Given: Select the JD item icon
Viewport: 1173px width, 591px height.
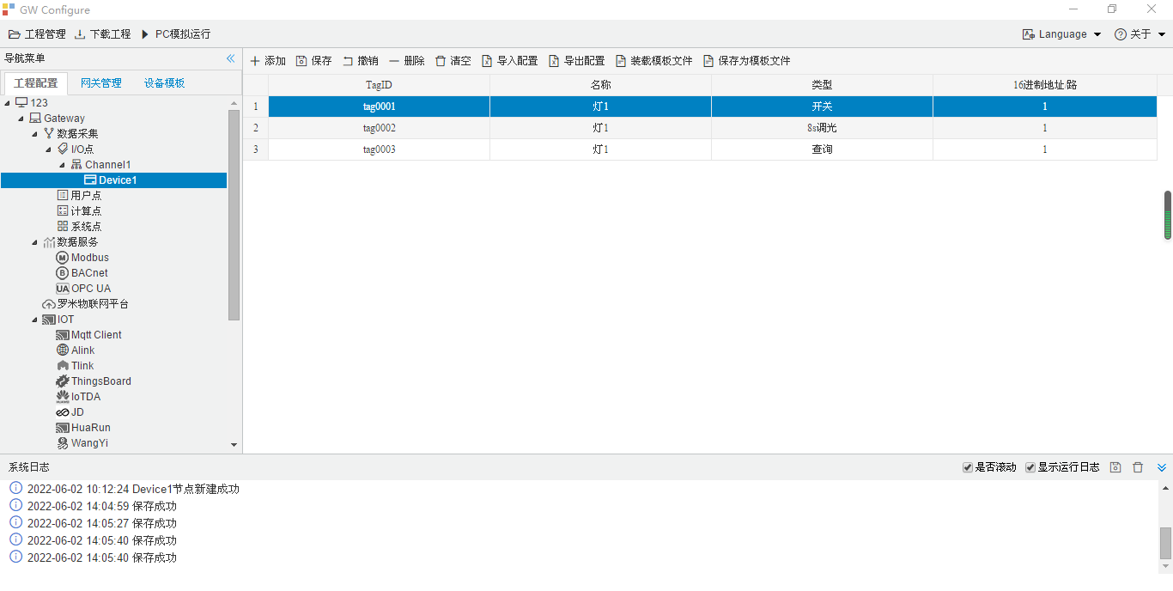Looking at the screenshot, I should [x=62, y=412].
